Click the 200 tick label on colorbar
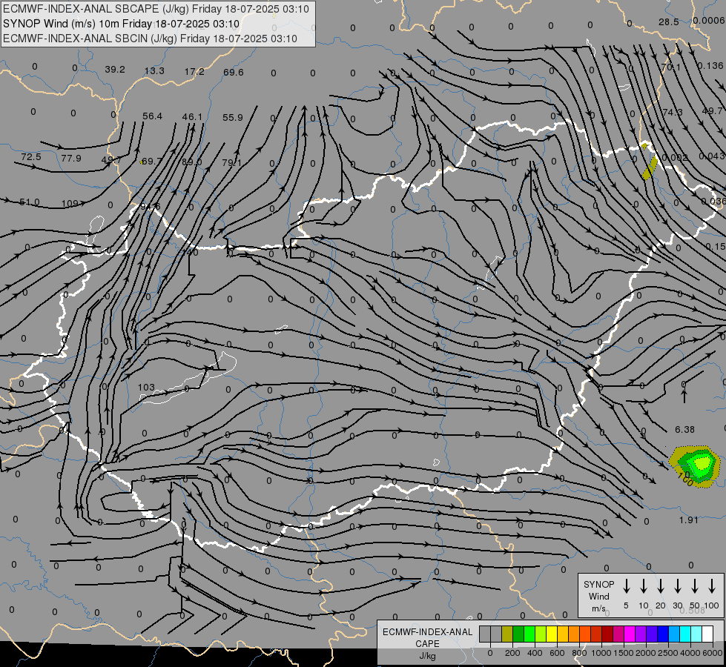 [x=512, y=653]
